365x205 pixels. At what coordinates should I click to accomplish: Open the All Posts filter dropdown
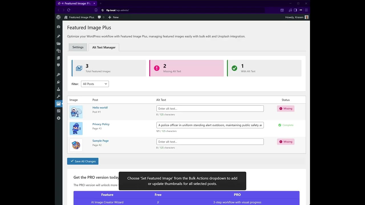pyautogui.click(x=95, y=84)
